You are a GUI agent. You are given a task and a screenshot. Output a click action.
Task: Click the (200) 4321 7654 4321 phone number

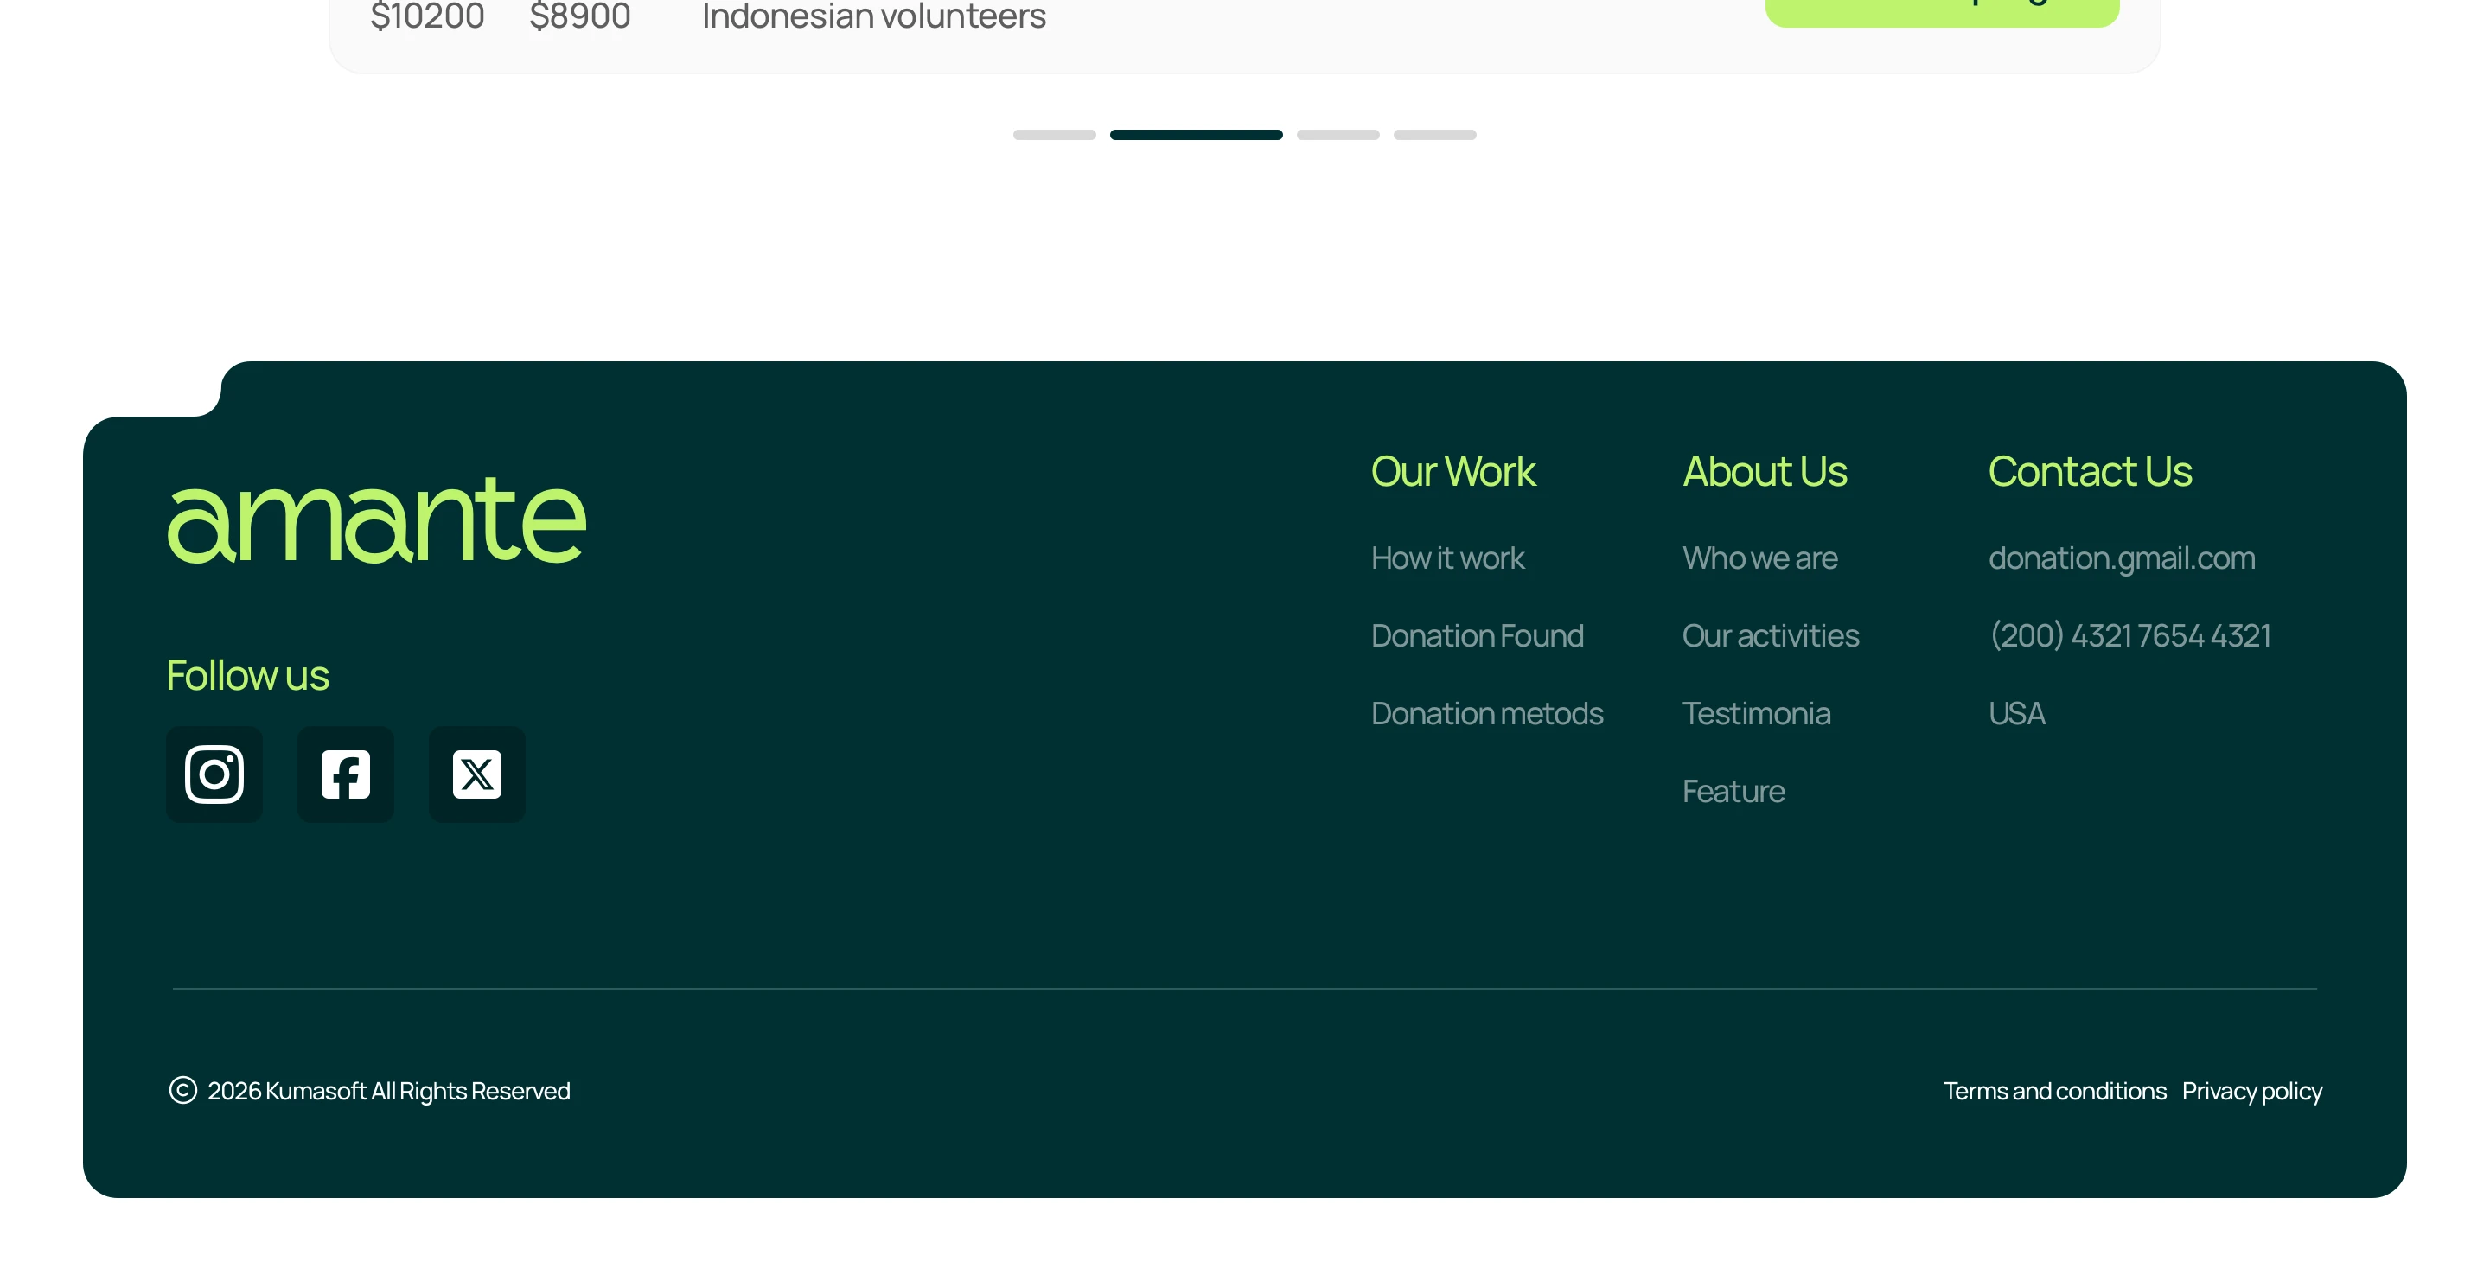click(2129, 635)
